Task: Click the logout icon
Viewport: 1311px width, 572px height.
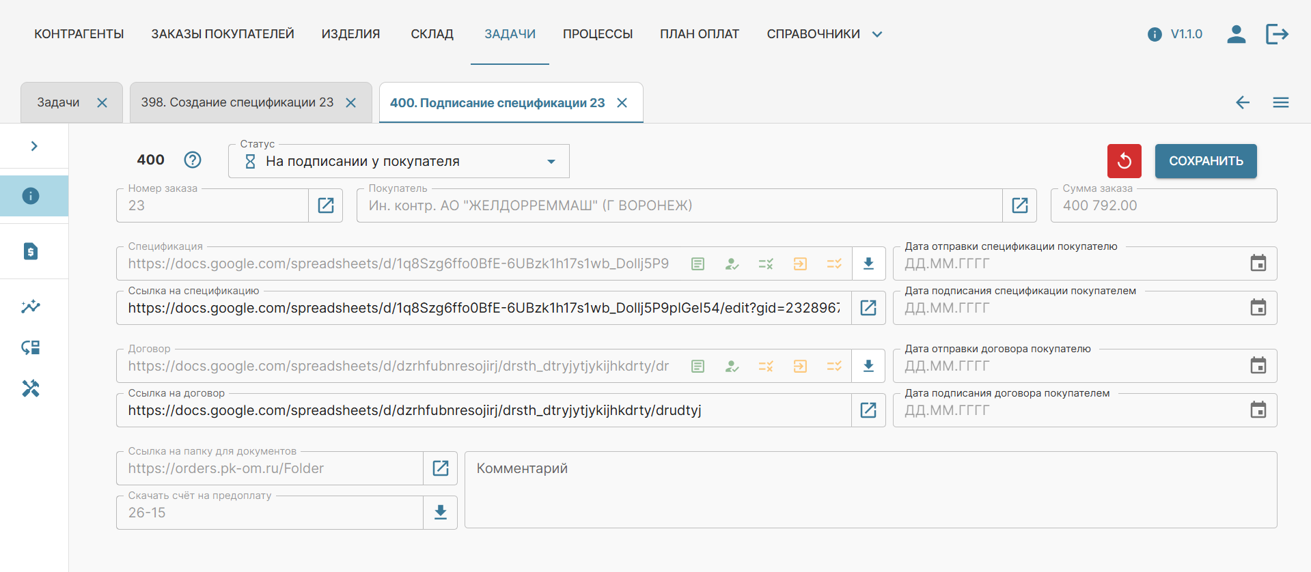Action: point(1276,34)
